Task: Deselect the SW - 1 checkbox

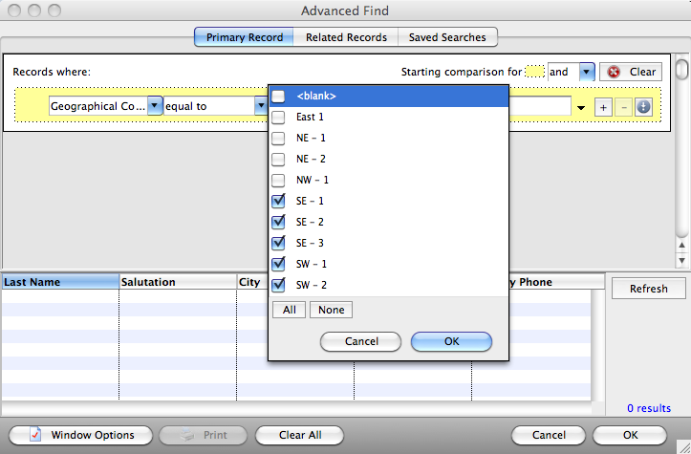Action: pyautogui.click(x=278, y=264)
